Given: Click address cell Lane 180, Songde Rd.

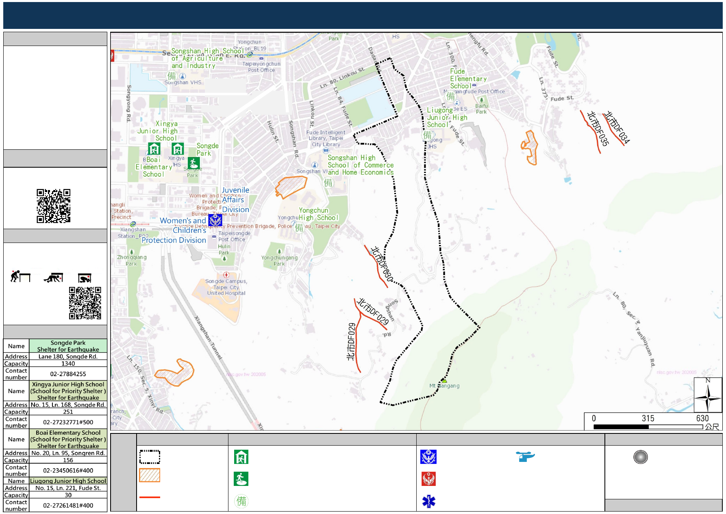Looking at the screenshot, I should point(68,357).
